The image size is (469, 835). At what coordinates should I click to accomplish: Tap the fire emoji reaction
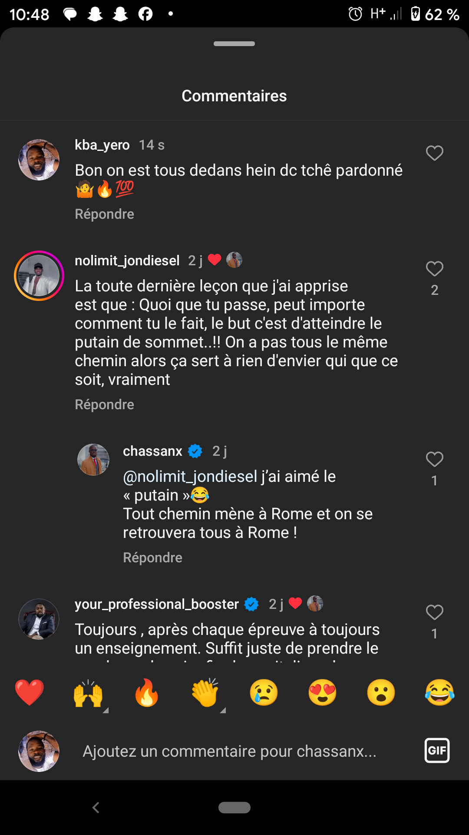tap(147, 692)
